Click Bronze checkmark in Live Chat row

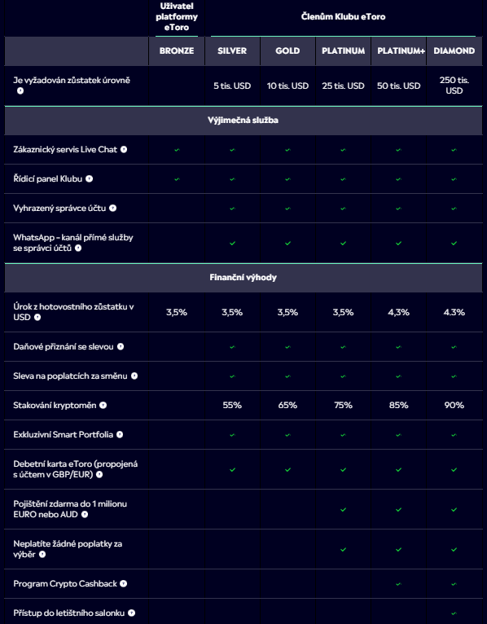(177, 150)
